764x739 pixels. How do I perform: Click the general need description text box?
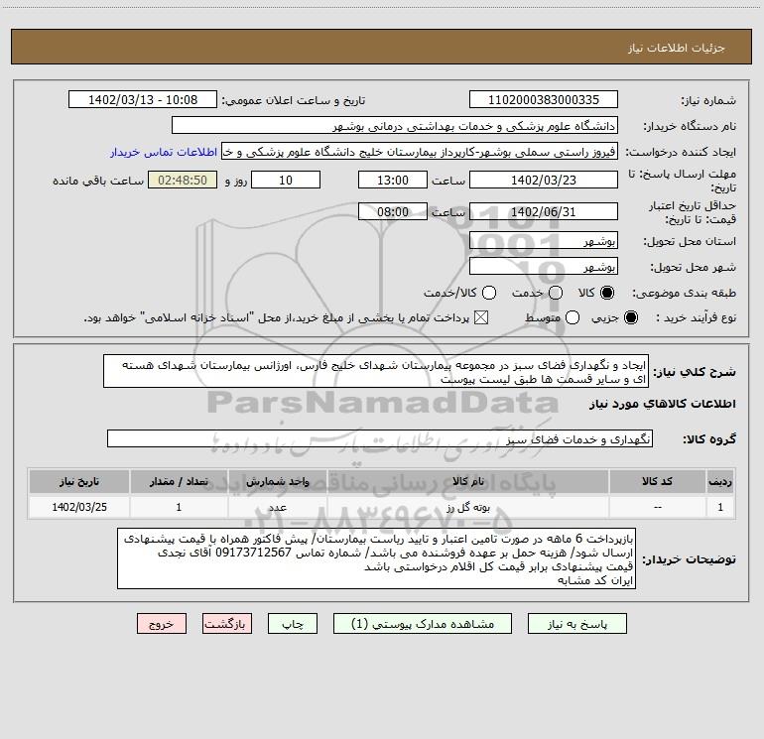(376, 372)
